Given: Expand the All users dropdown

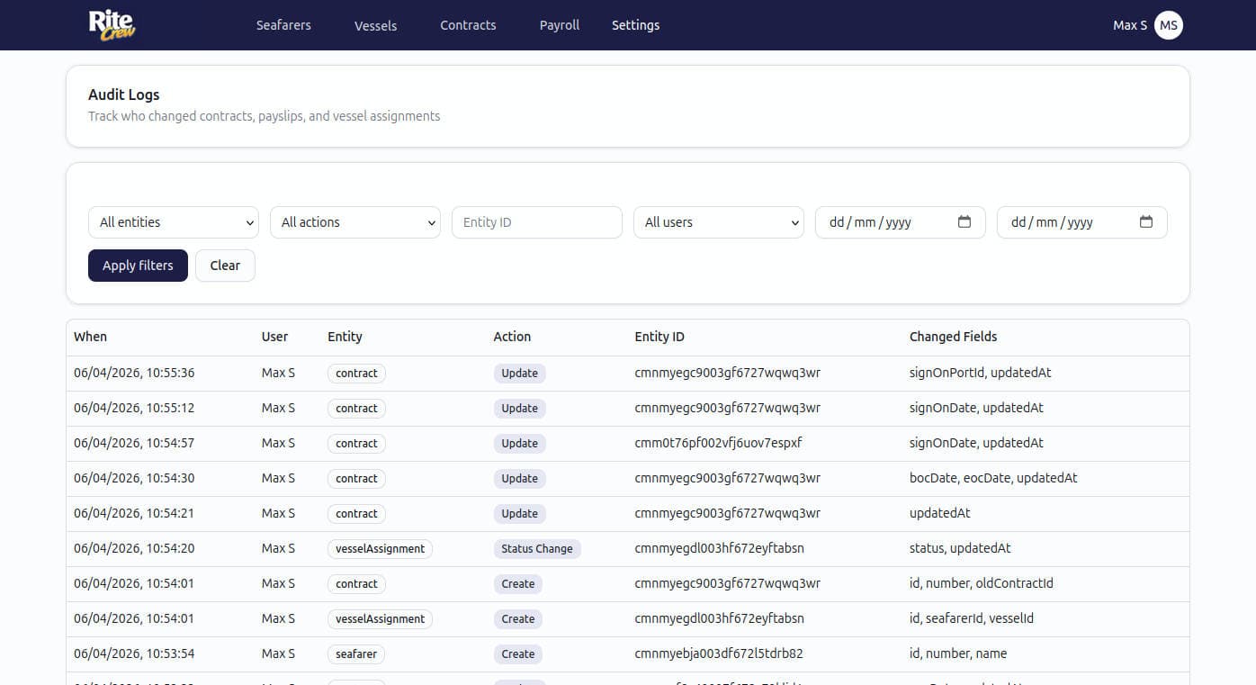Looking at the screenshot, I should (719, 222).
